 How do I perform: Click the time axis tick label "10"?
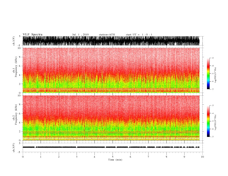pyautogui.click(x=202, y=157)
